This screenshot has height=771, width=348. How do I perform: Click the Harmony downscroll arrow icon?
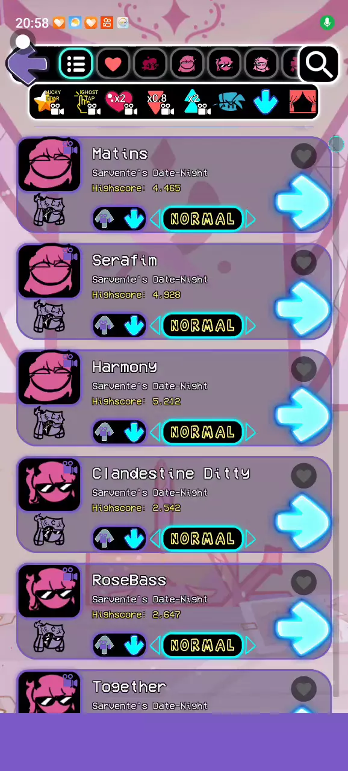pyautogui.click(x=134, y=432)
